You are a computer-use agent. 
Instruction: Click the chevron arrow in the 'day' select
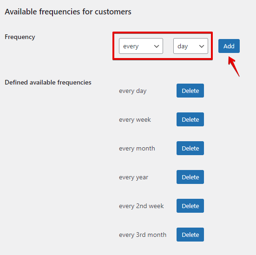click(202, 46)
